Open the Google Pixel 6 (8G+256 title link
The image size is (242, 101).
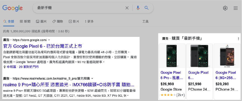click(x=226, y=75)
